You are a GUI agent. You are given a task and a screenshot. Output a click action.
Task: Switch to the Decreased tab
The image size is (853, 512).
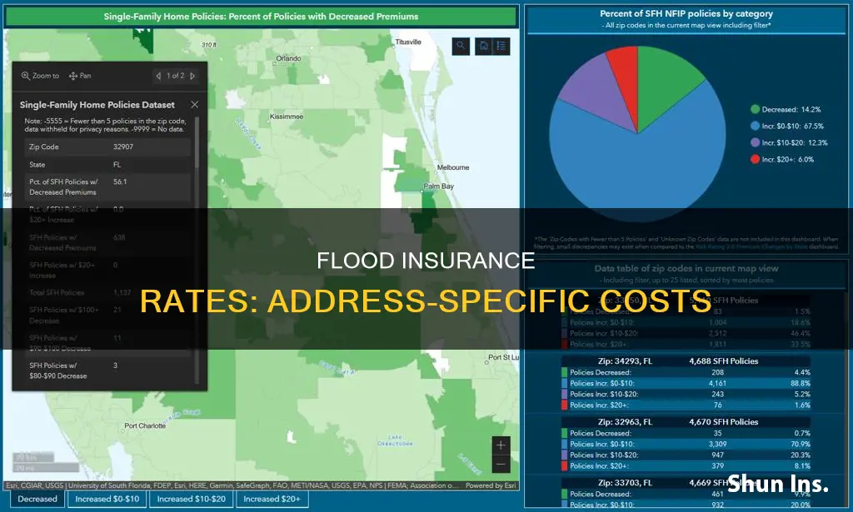[37, 499]
